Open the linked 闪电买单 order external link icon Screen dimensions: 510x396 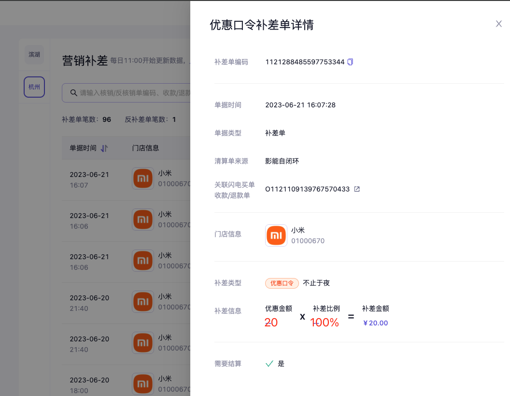click(357, 189)
